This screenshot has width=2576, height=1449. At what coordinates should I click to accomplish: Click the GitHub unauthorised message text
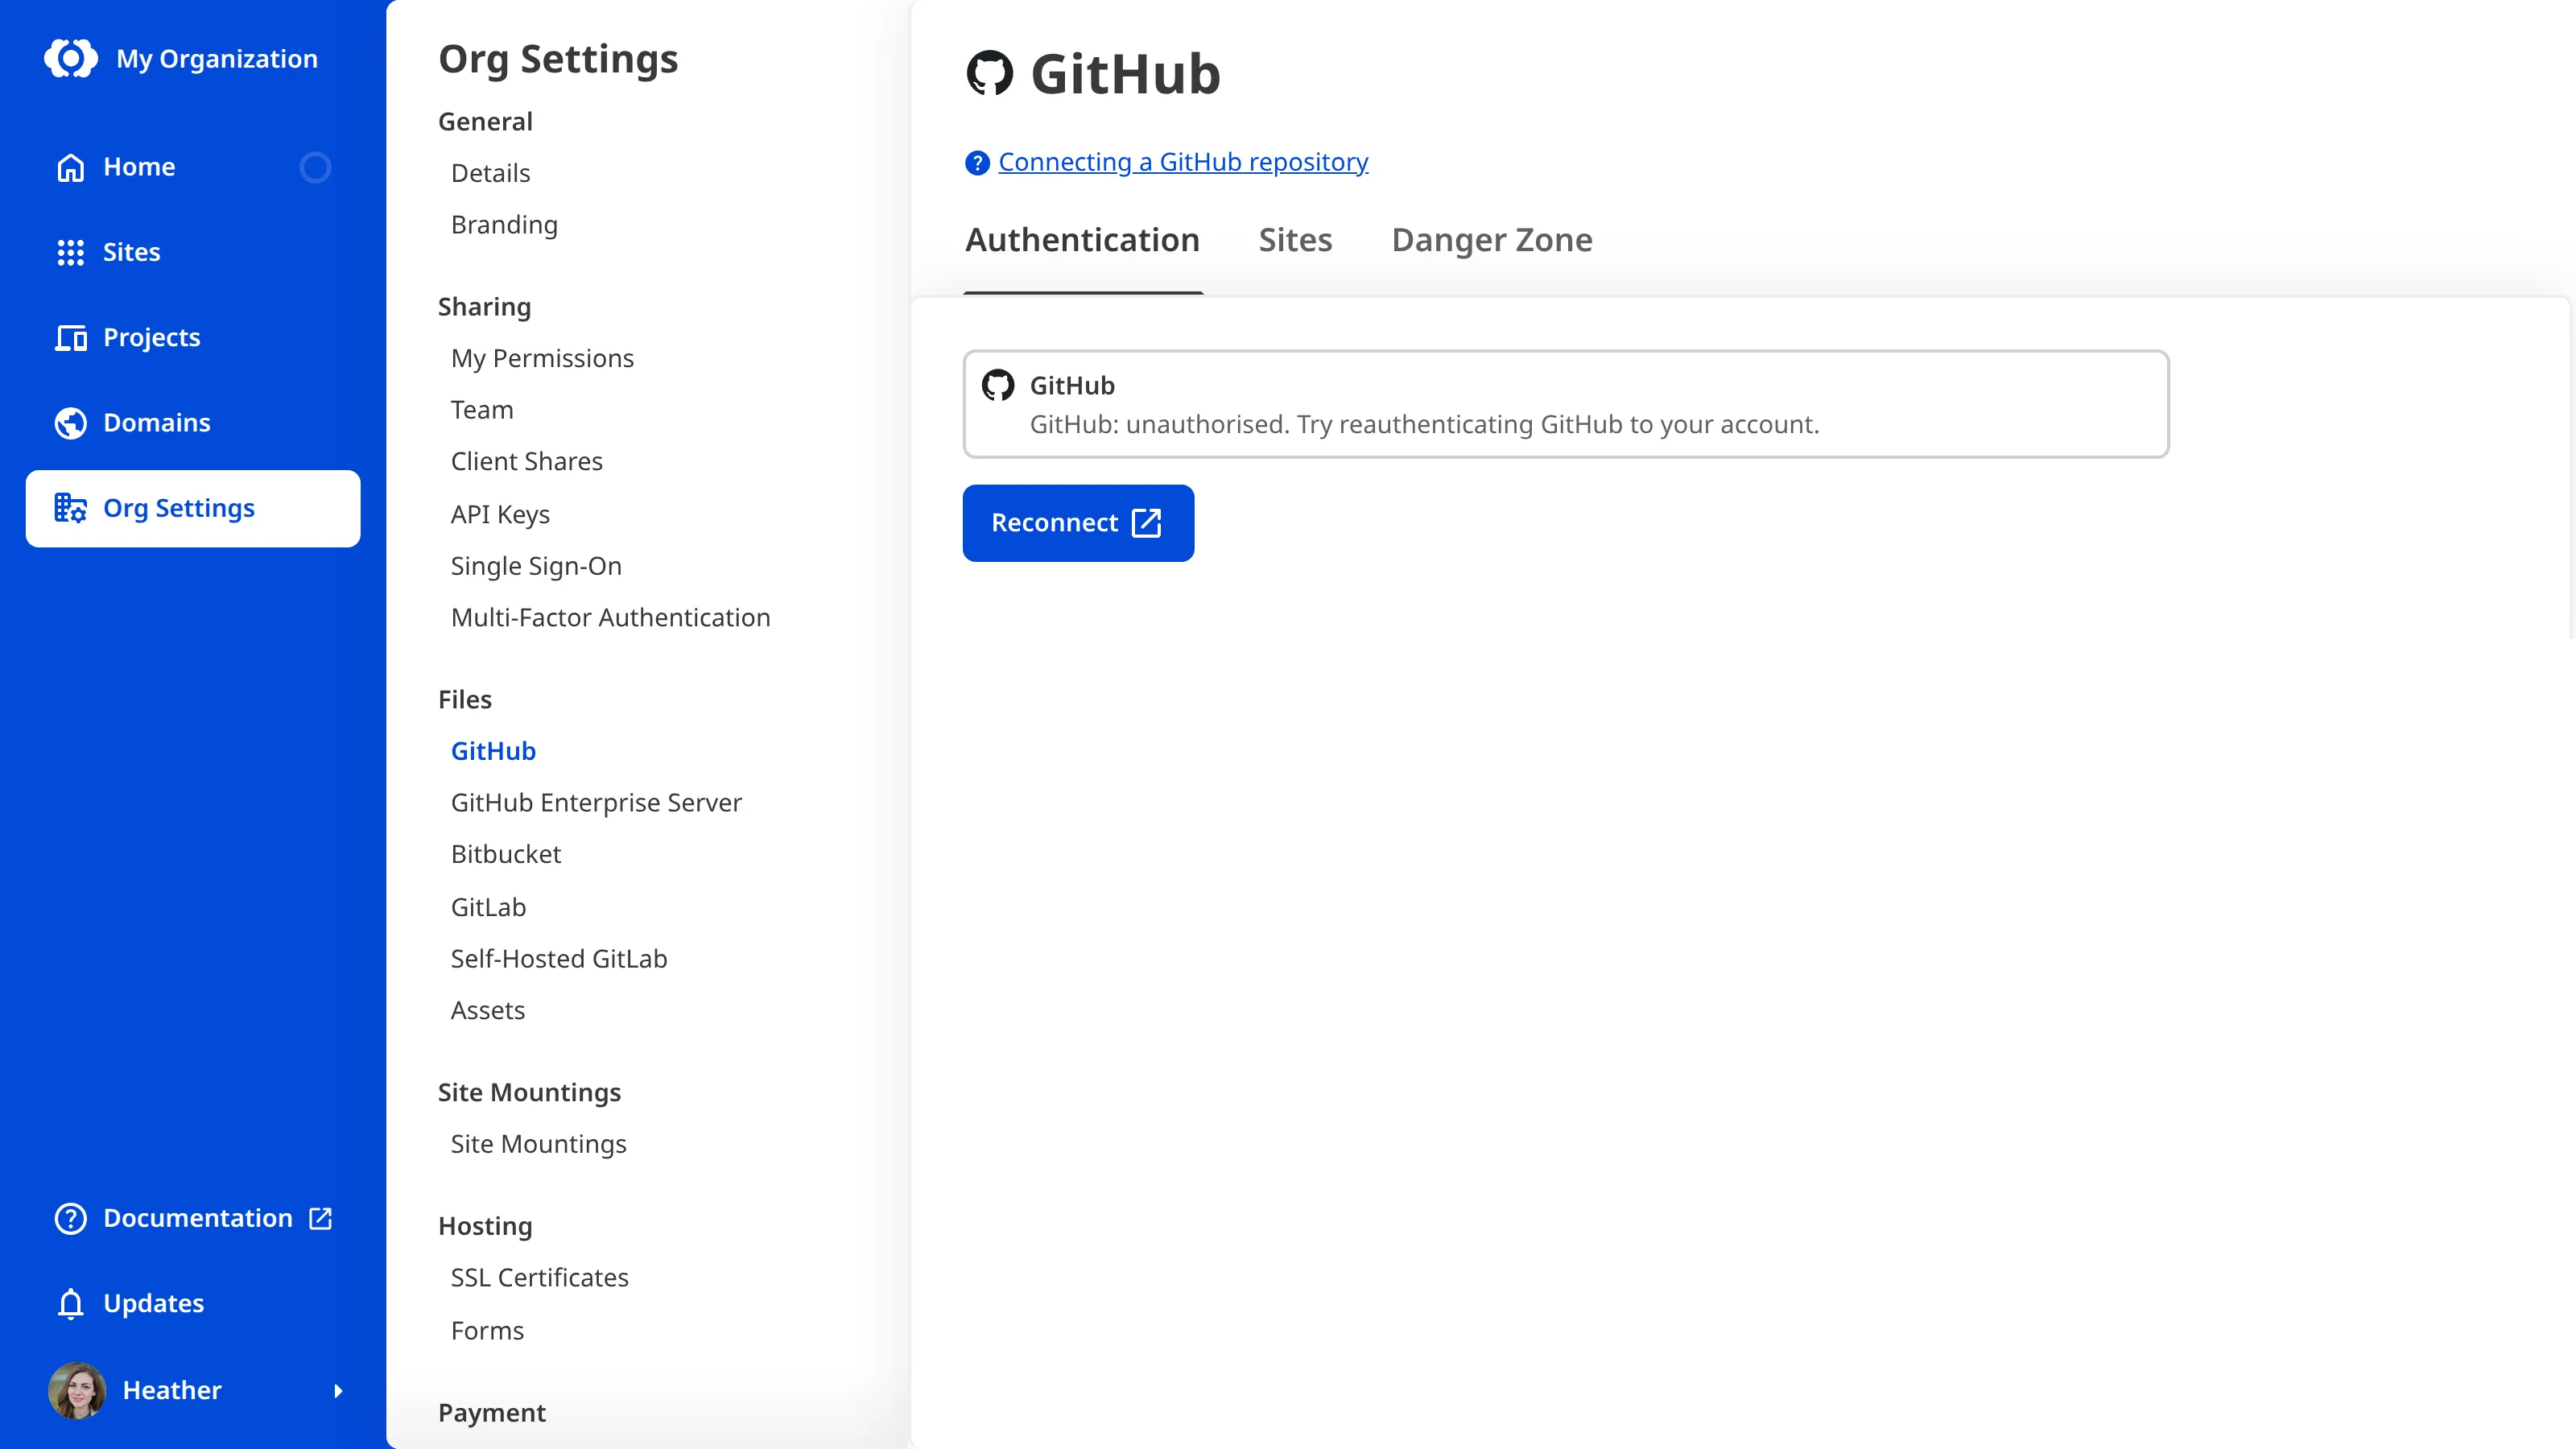tap(1424, 425)
